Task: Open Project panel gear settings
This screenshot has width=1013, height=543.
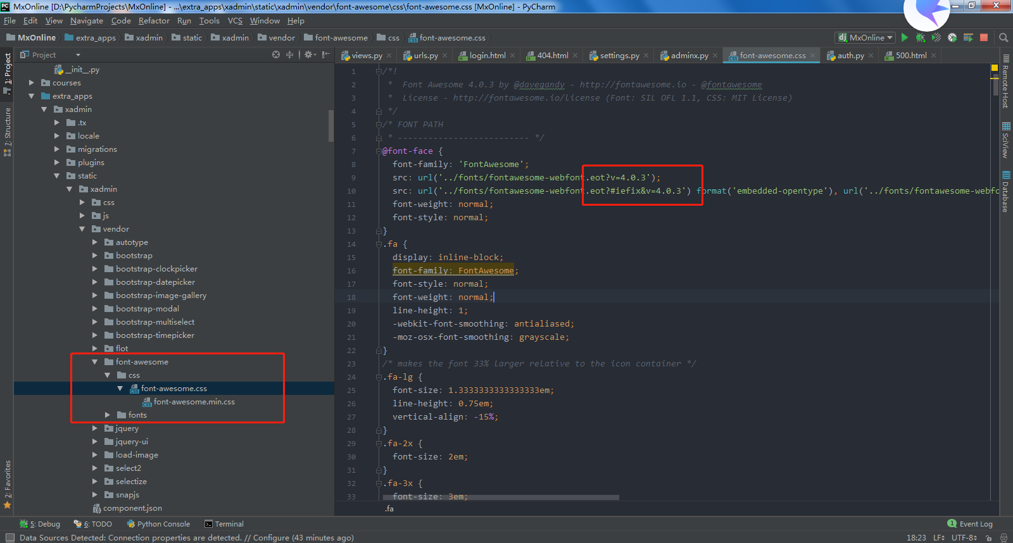Action: (x=310, y=55)
